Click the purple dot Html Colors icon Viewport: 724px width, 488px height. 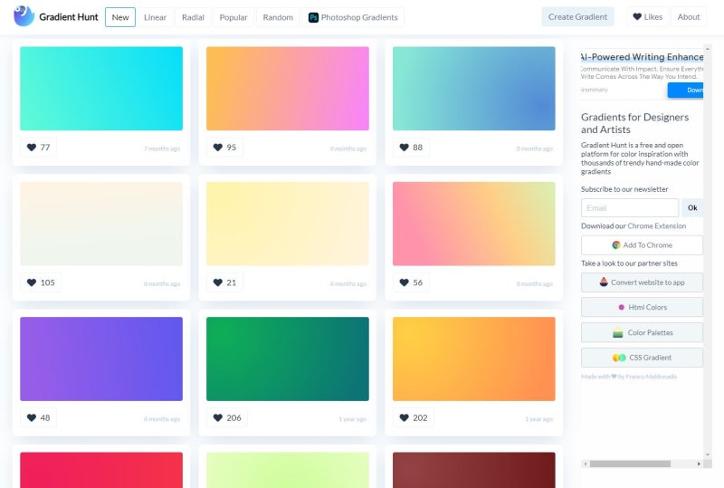point(621,307)
